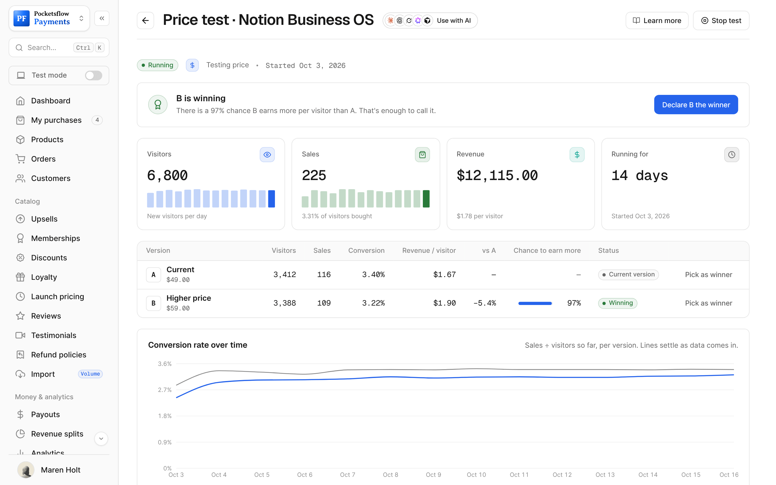Click the ChatGPT icon in Use with AI
The image size is (776, 485).
coord(400,21)
